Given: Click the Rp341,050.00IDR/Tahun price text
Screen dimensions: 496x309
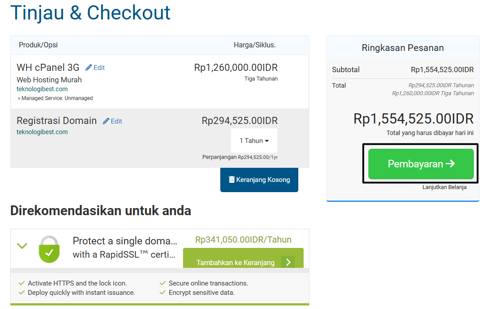Looking at the screenshot, I should click(243, 239).
